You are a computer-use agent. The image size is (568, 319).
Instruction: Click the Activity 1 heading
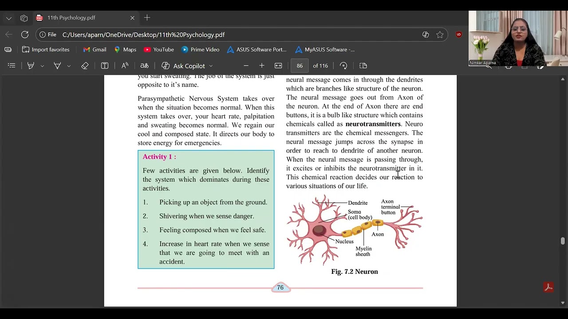click(159, 157)
